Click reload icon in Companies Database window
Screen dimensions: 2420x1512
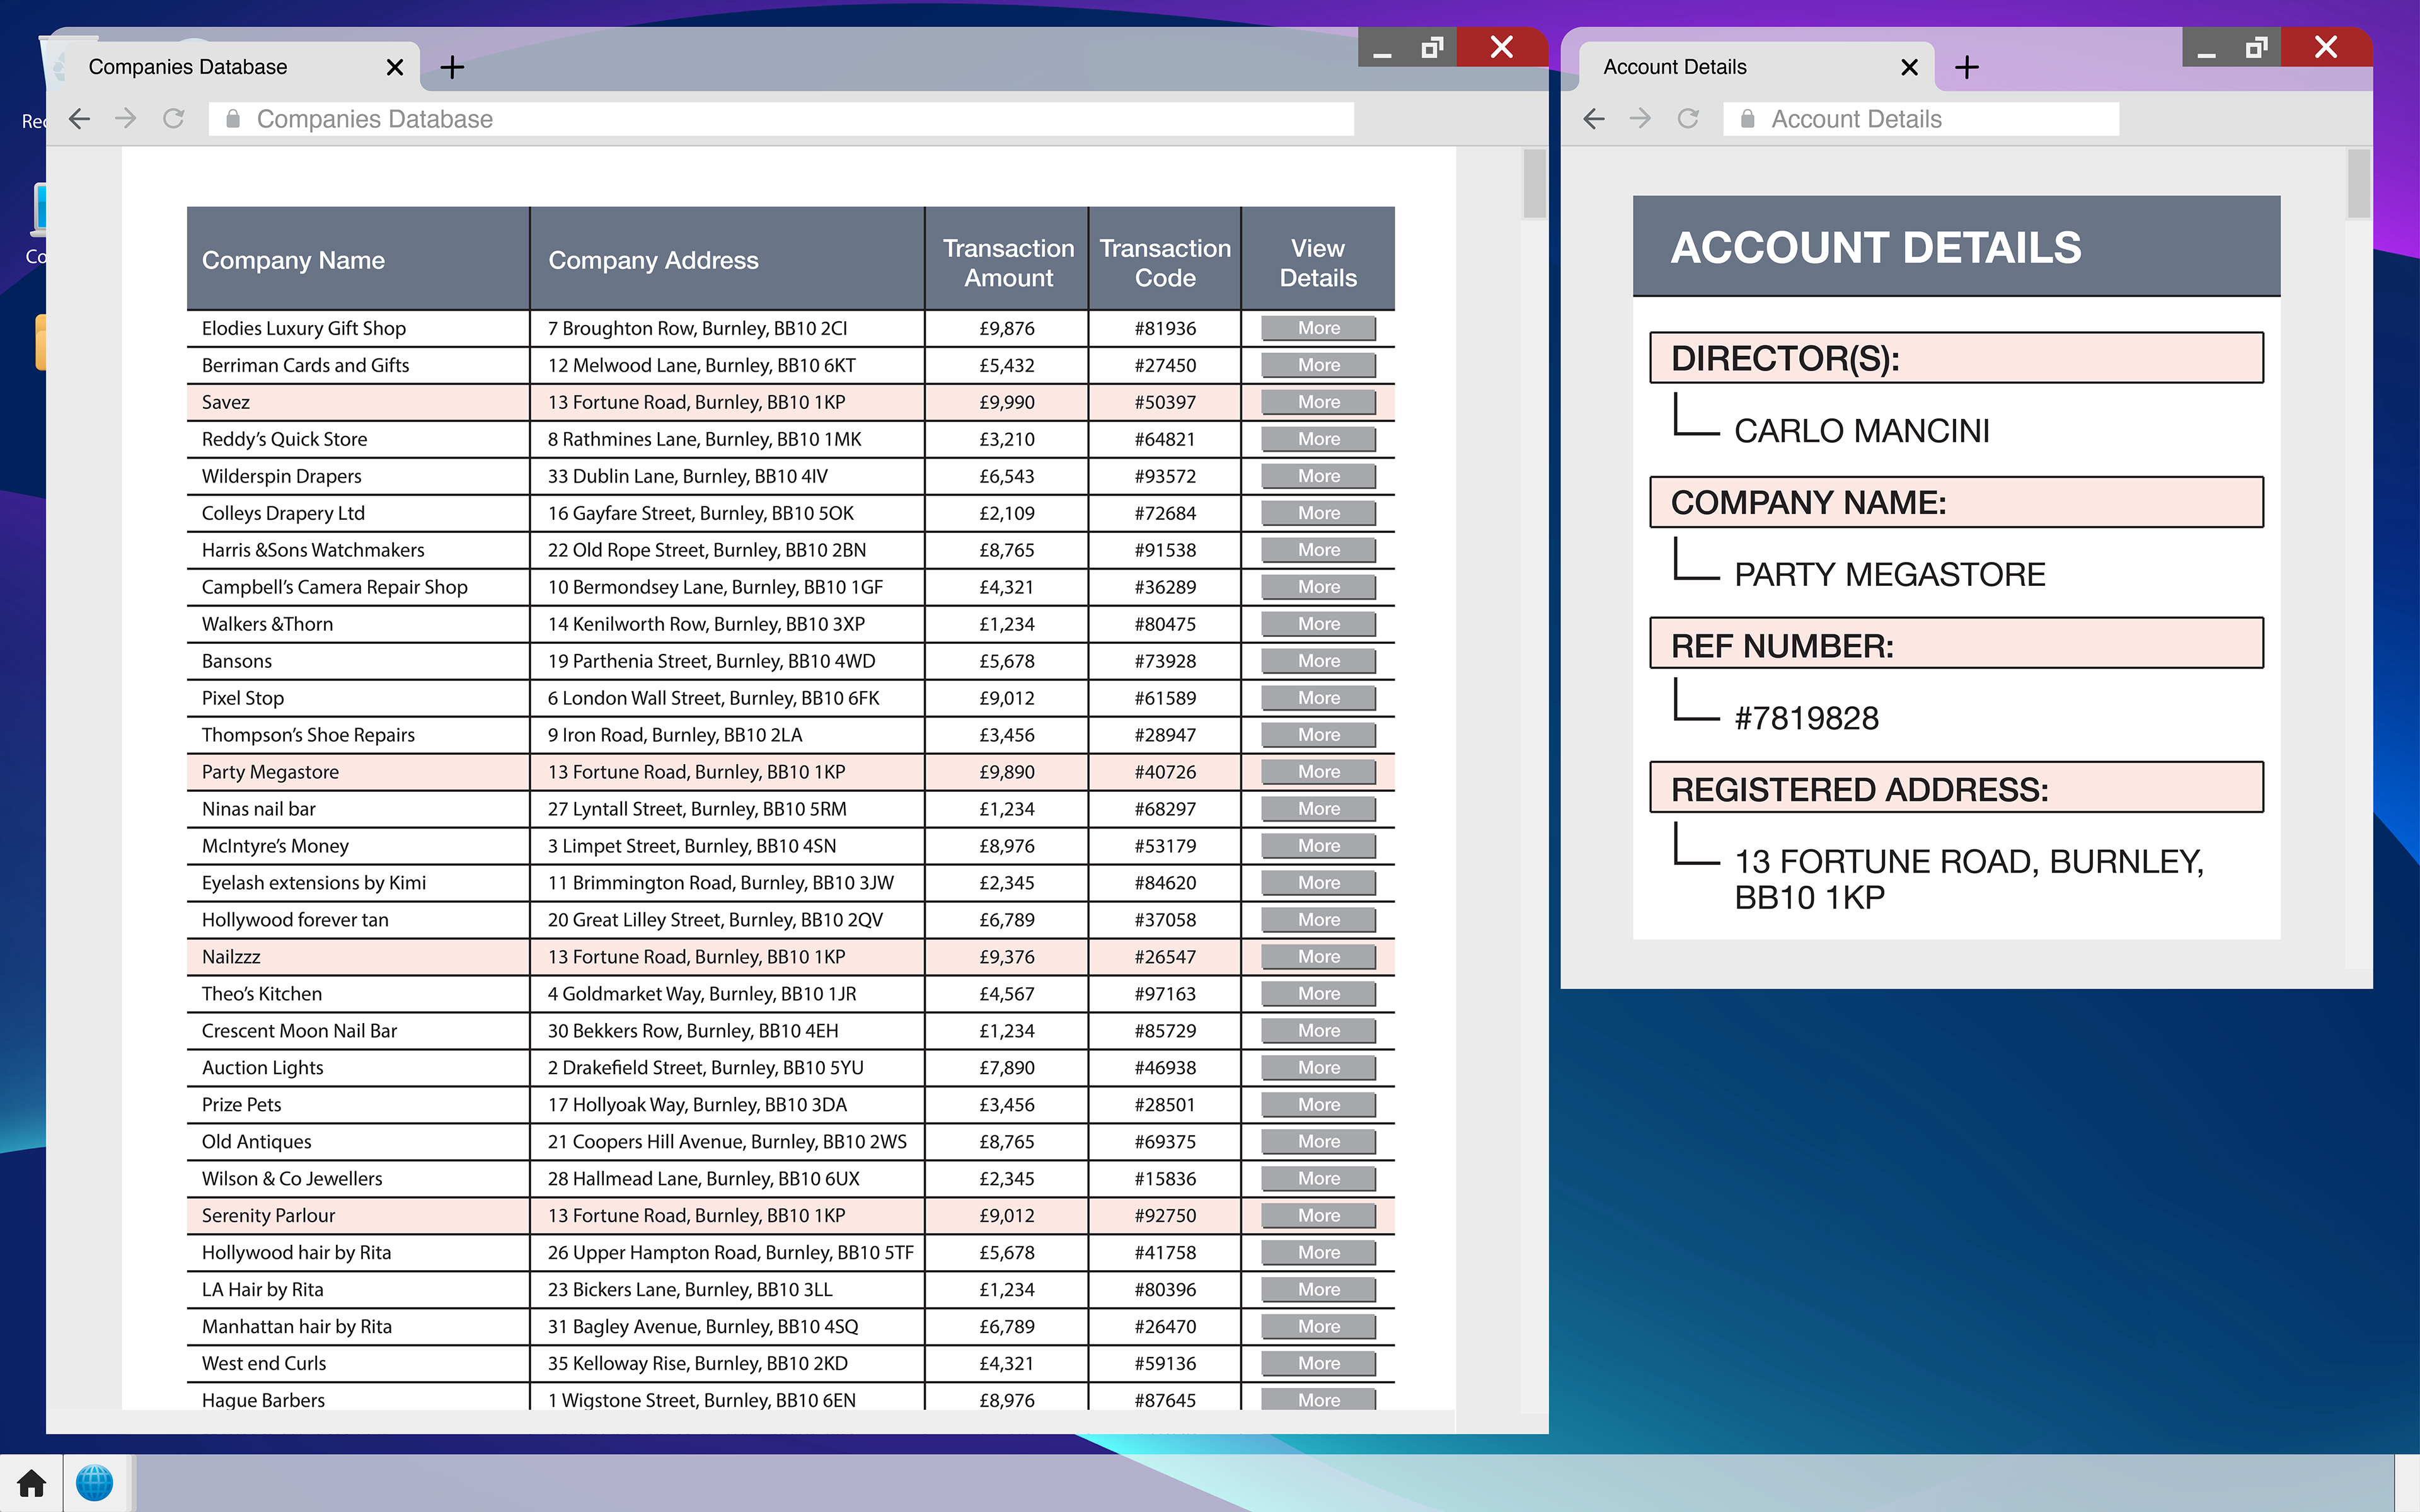click(x=174, y=119)
